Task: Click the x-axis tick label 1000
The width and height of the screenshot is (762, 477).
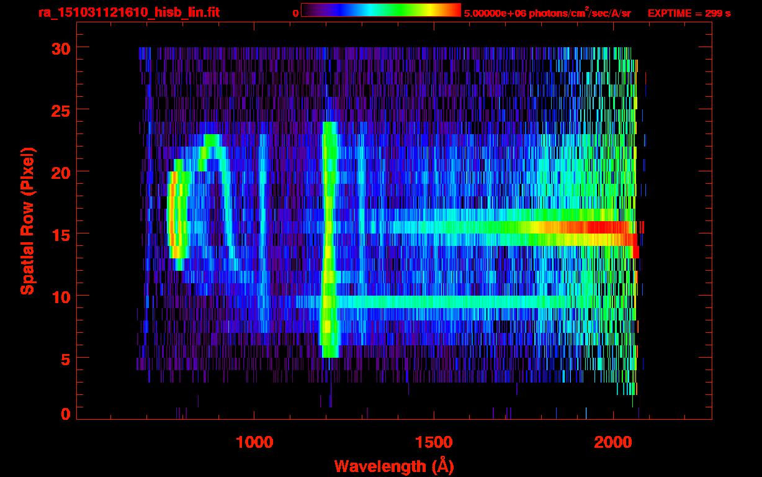Action: [x=254, y=442]
